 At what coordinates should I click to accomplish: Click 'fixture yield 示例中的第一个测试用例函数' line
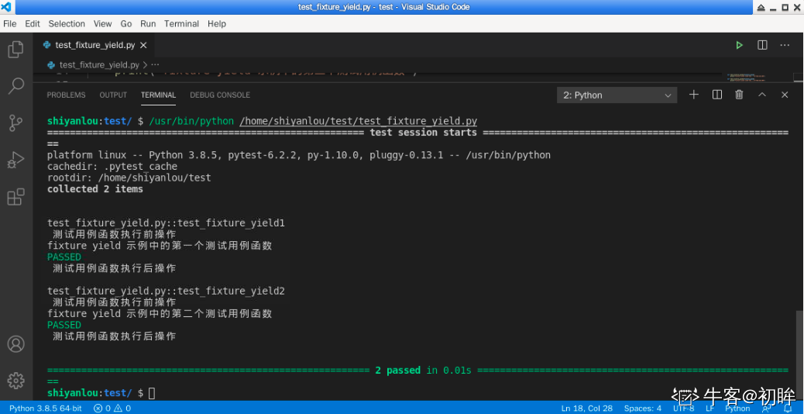[160, 246]
